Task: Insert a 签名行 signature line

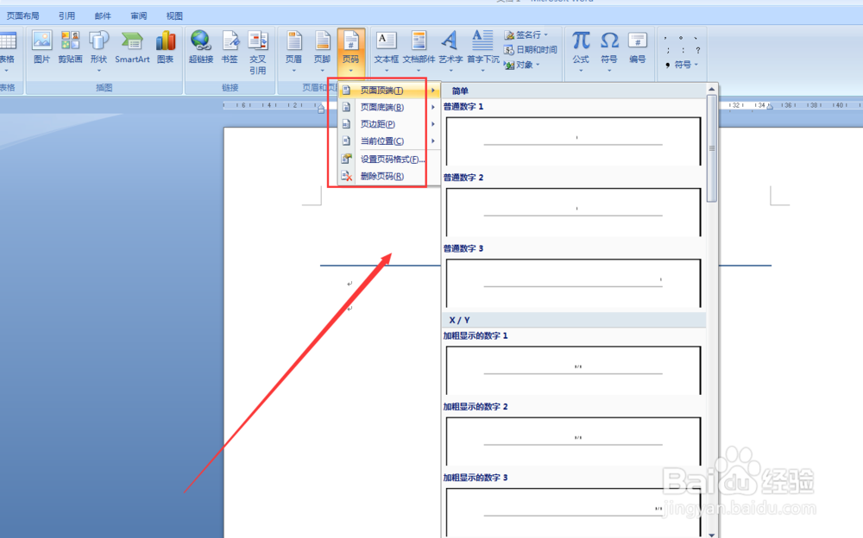Action: point(526,34)
